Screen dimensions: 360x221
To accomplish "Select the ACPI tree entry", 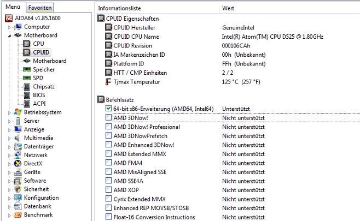I will coord(39,104).
